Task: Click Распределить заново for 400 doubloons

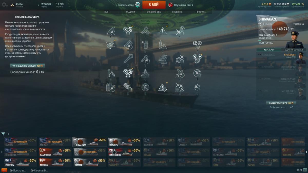Action: (x=27, y=66)
